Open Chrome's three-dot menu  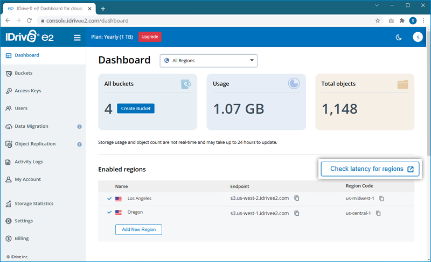(423, 20)
